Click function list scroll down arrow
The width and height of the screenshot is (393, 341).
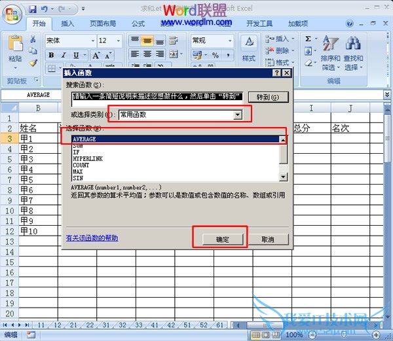pos(283,177)
